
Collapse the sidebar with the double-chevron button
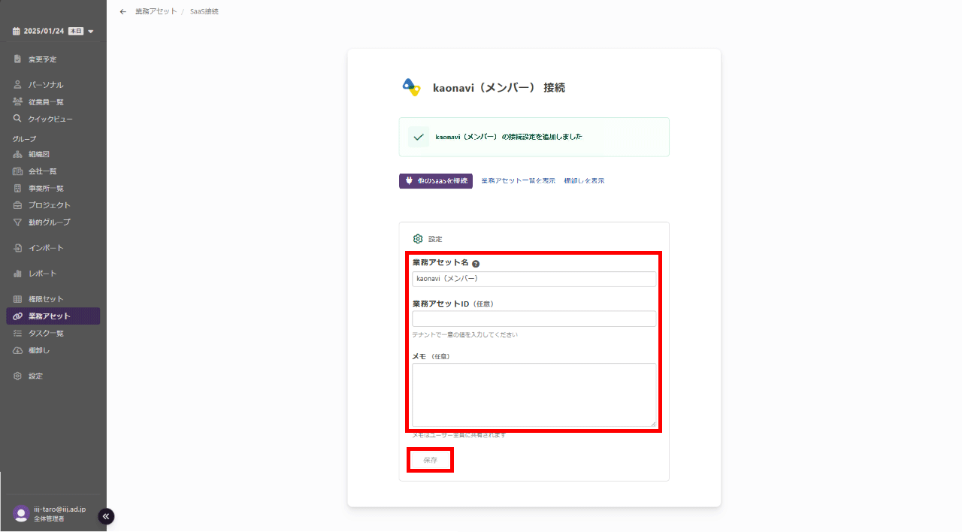tap(106, 516)
